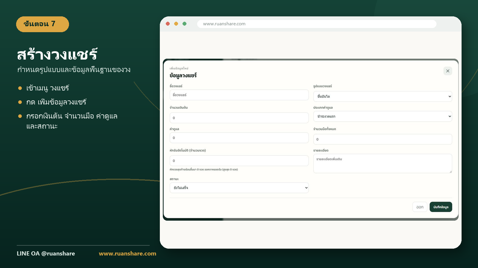Viewport: 478px width, 268px height.
Task: Open the www.ruanshare.com footer link
Action: tap(128, 253)
